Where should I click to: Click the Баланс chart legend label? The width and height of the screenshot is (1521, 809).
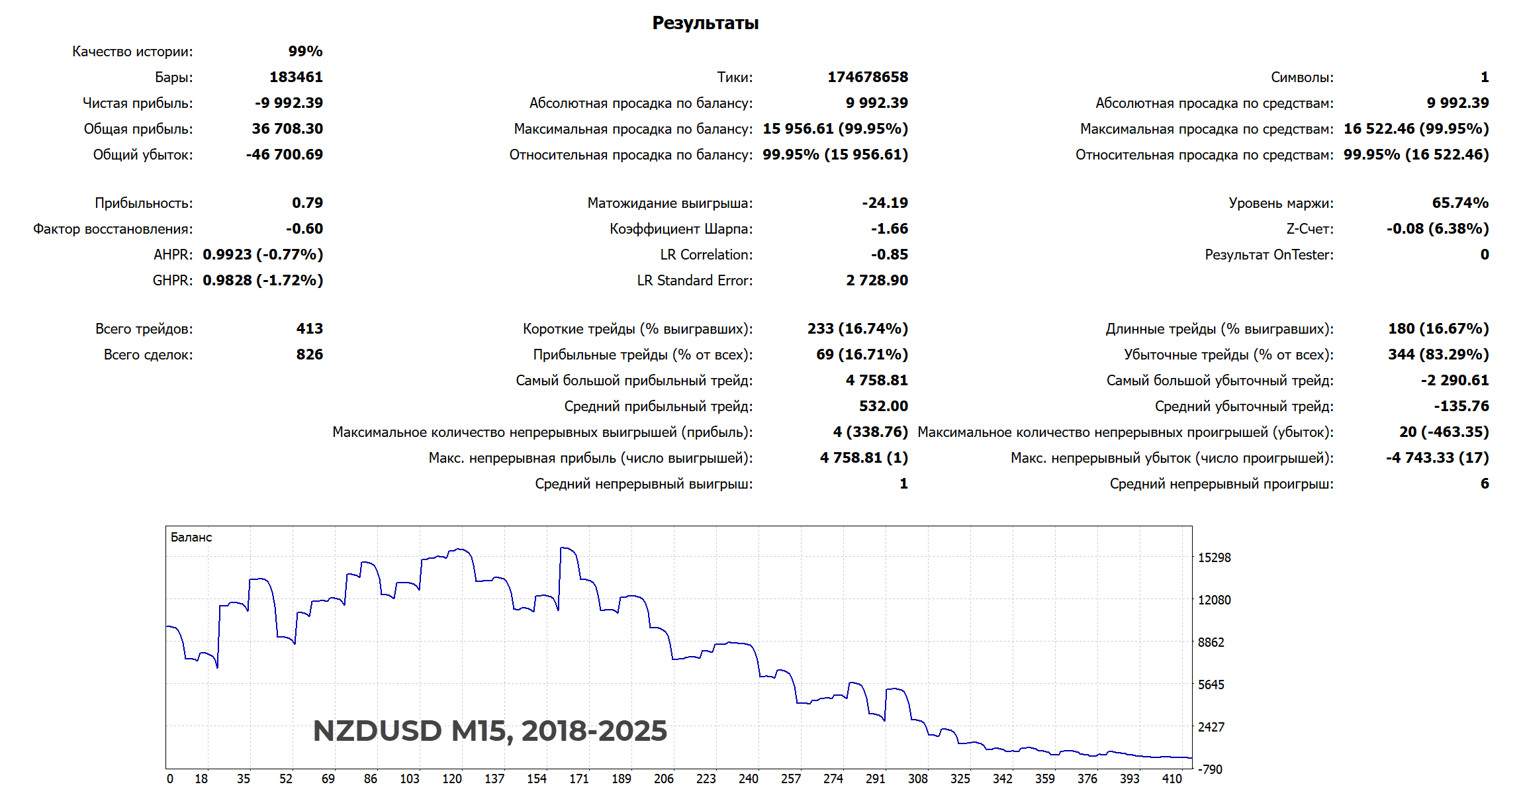coord(191,538)
